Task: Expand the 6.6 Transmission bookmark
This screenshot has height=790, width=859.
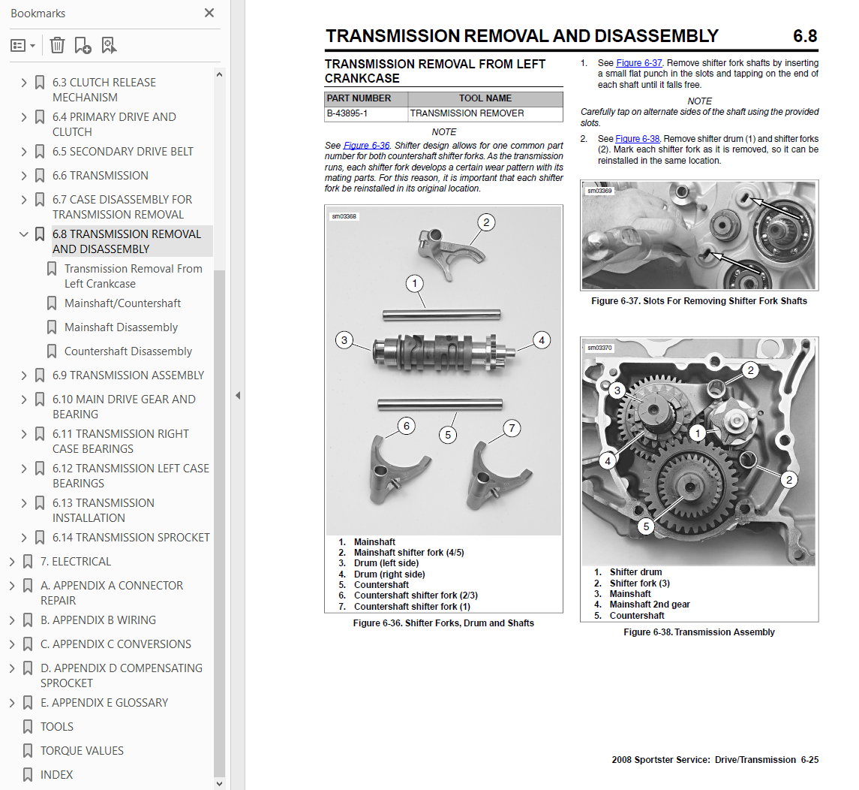Action: 23,176
